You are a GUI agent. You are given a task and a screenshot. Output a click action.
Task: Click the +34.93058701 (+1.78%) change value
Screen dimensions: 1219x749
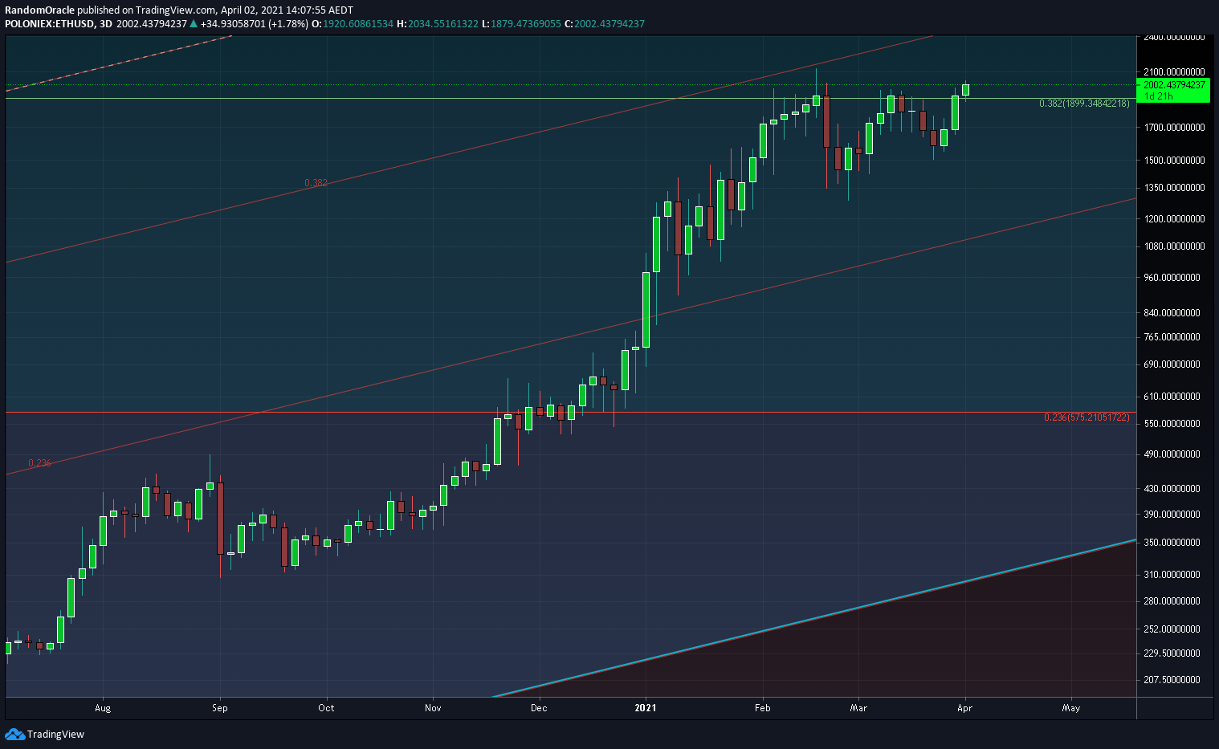coord(254,24)
